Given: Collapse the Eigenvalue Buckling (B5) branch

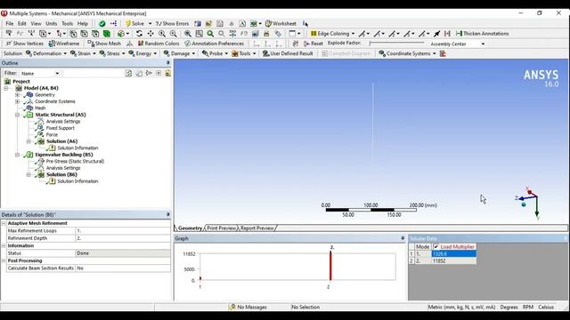Looking at the screenshot, I should [x=17, y=155].
